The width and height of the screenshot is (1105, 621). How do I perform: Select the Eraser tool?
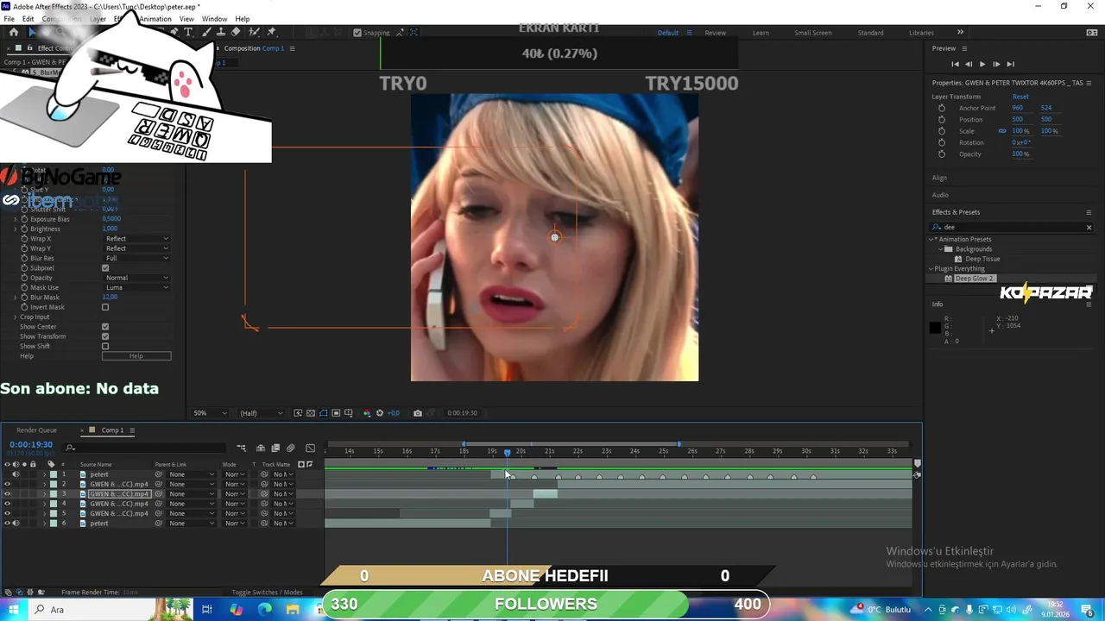coord(236,32)
